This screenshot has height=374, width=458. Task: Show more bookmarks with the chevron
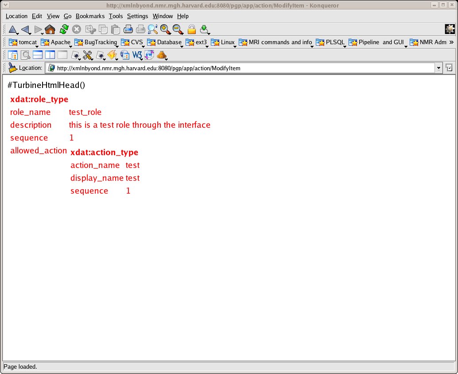451,42
